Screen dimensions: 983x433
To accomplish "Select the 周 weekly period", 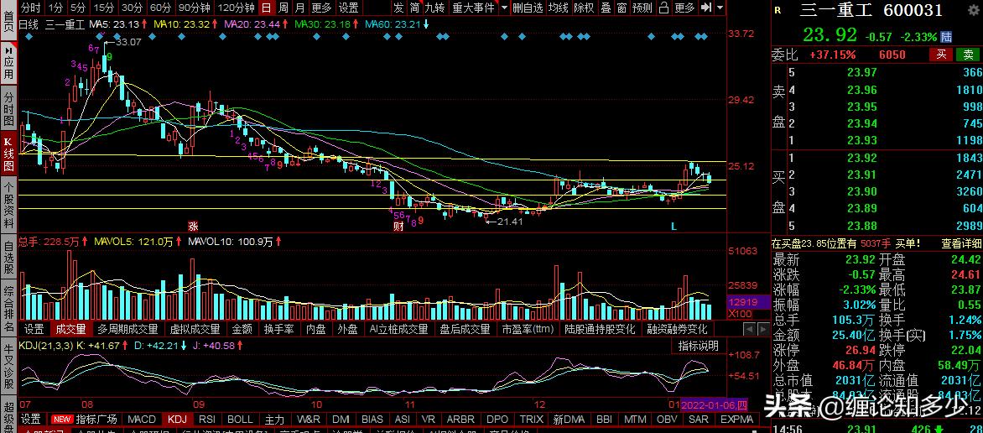I will (x=283, y=8).
